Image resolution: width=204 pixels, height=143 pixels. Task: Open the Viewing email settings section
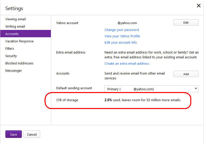click(x=16, y=19)
